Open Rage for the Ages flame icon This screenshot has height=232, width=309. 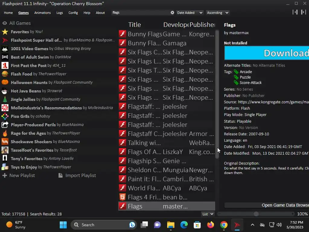pyautogui.click(x=5, y=133)
